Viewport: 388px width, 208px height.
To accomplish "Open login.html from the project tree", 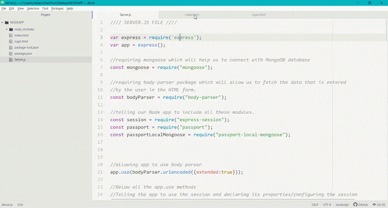I will pyautogui.click(x=21, y=42).
